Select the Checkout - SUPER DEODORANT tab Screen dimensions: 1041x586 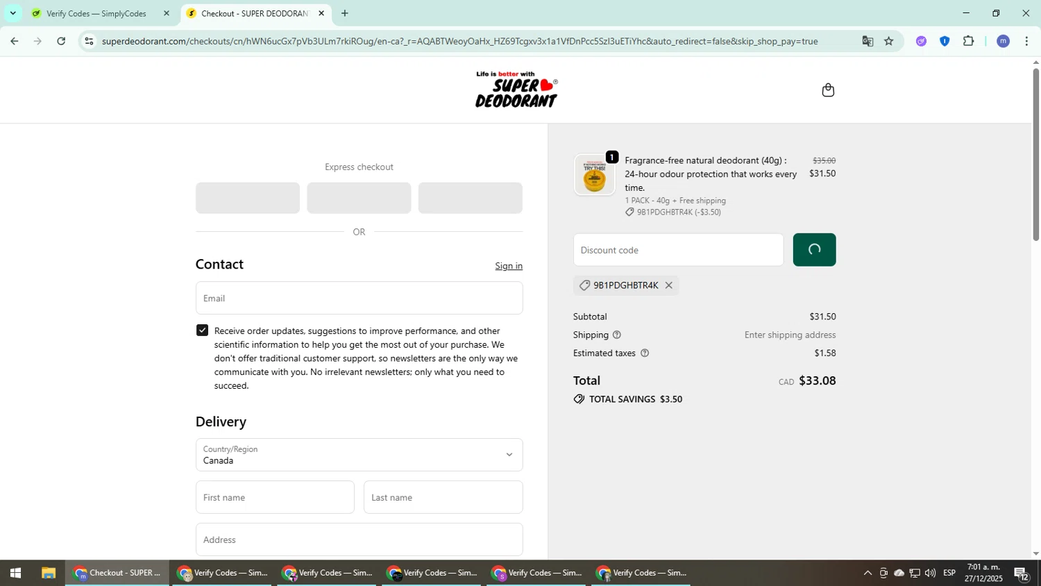pos(255,13)
